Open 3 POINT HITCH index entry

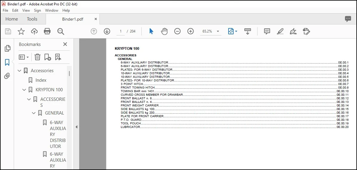235,84
